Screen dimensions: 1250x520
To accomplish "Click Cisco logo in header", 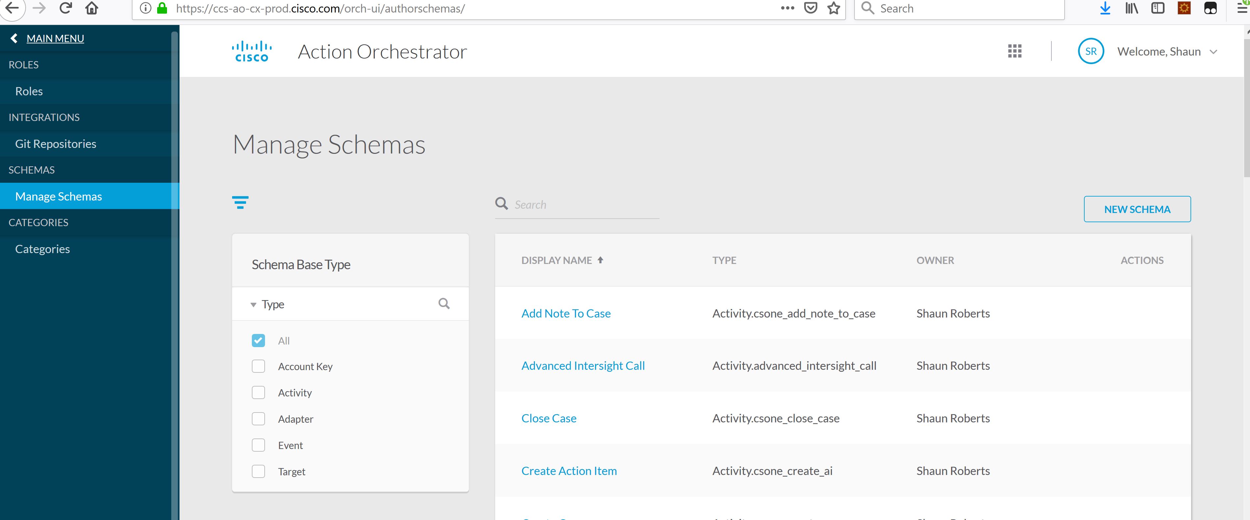I will click(252, 51).
